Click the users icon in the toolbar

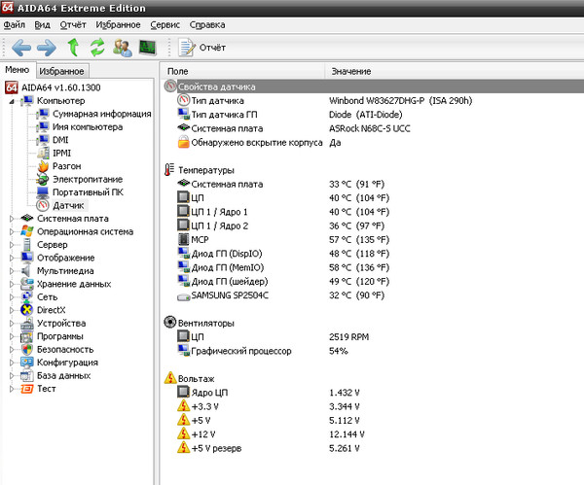123,47
